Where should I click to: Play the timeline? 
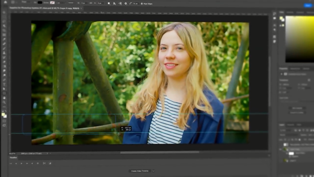coord(22,163)
